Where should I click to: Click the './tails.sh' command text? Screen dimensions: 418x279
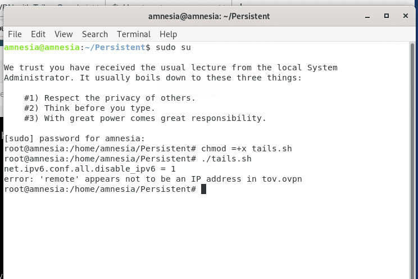click(226, 159)
